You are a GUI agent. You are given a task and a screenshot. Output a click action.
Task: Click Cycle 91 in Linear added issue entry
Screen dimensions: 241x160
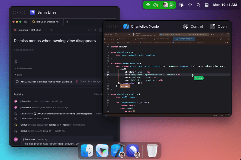(x=46, y=119)
